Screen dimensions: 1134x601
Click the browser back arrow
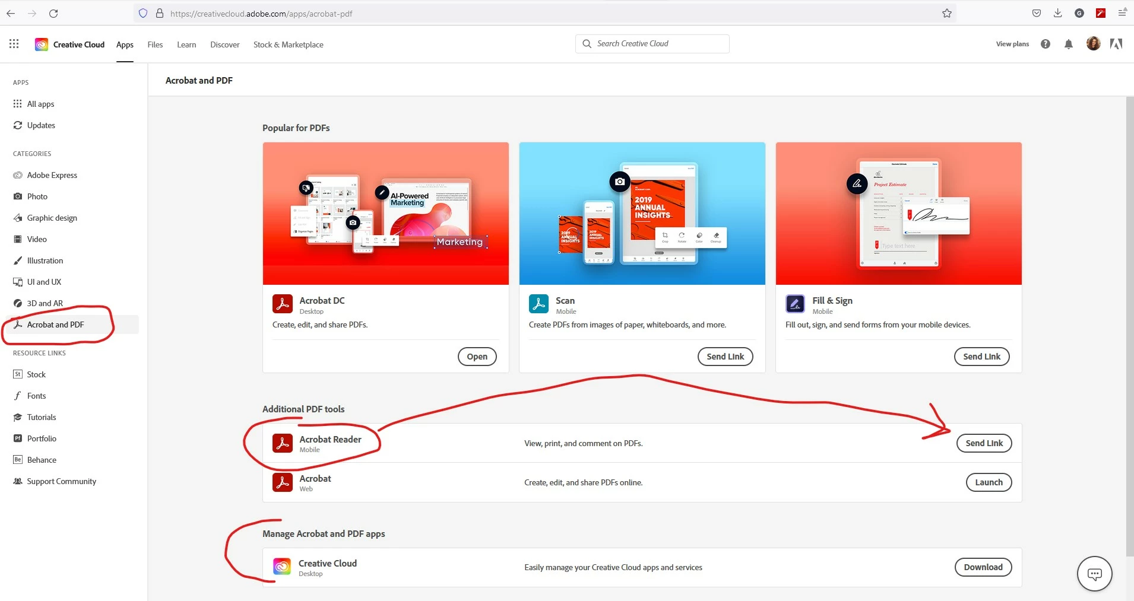tap(11, 13)
